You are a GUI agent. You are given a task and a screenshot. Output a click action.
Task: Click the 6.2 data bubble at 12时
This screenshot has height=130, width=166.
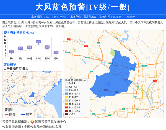(47, 47)
